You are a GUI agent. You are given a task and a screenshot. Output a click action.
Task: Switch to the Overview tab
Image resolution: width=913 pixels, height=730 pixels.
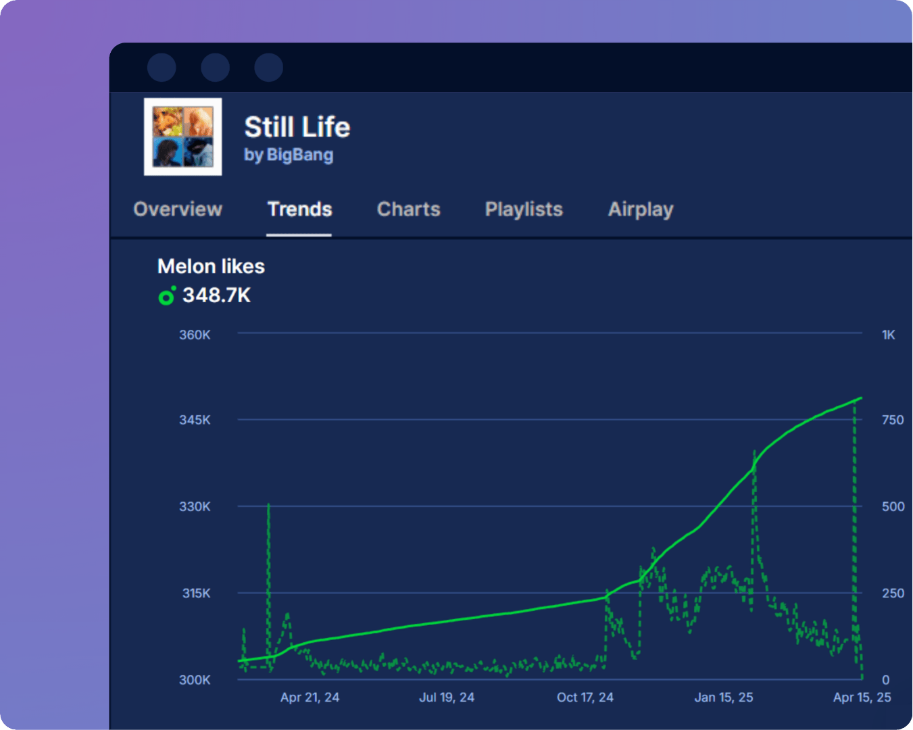pyautogui.click(x=178, y=210)
